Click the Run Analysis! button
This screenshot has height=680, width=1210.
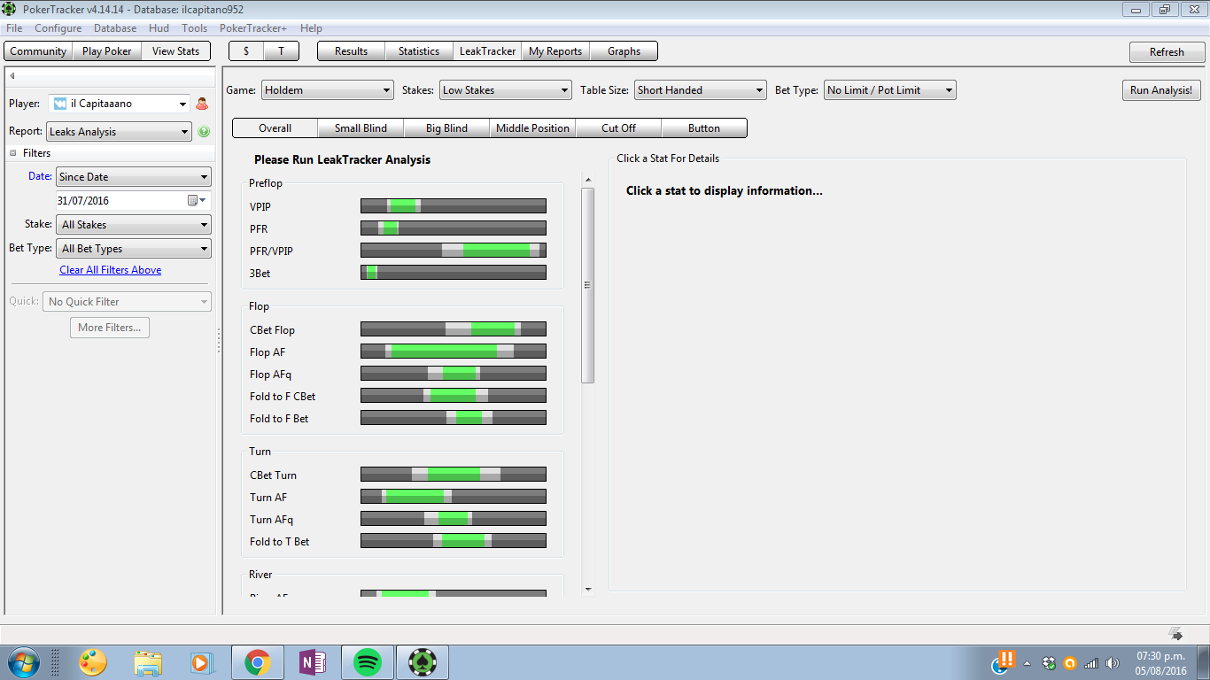click(x=1162, y=90)
